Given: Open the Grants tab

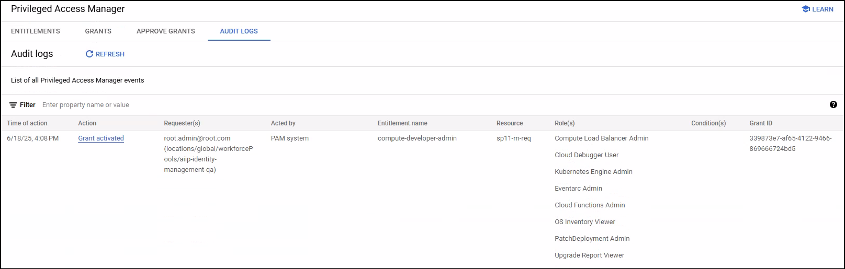Looking at the screenshot, I should (98, 31).
